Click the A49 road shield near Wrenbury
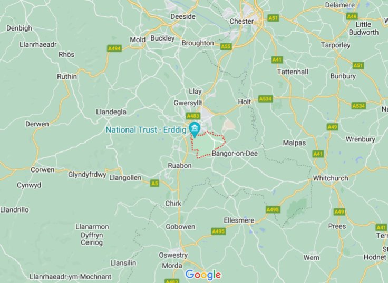 (x=332, y=127)
